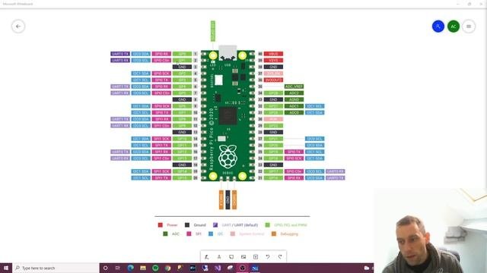This screenshot has height=273, width=487.
Task: Click the ADC_VREF pin label
Action: pyautogui.click(x=294, y=86)
